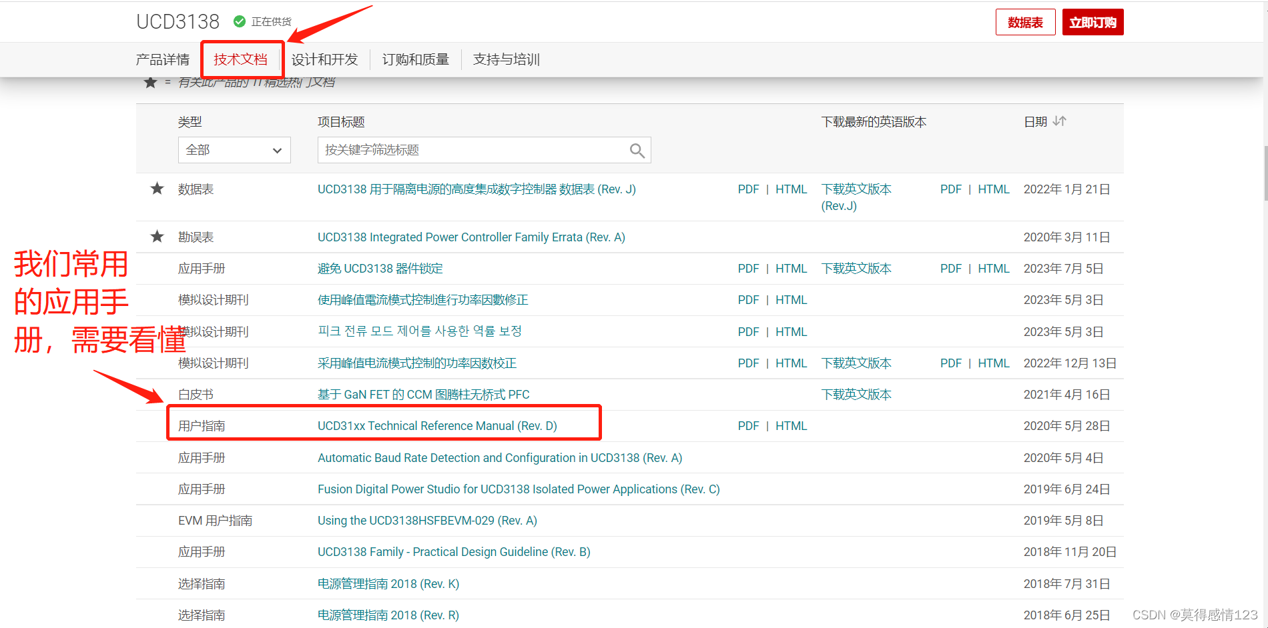1268x628 pixels.
Task: Switch to the 产品详情 tab
Action: click(163, 59)
